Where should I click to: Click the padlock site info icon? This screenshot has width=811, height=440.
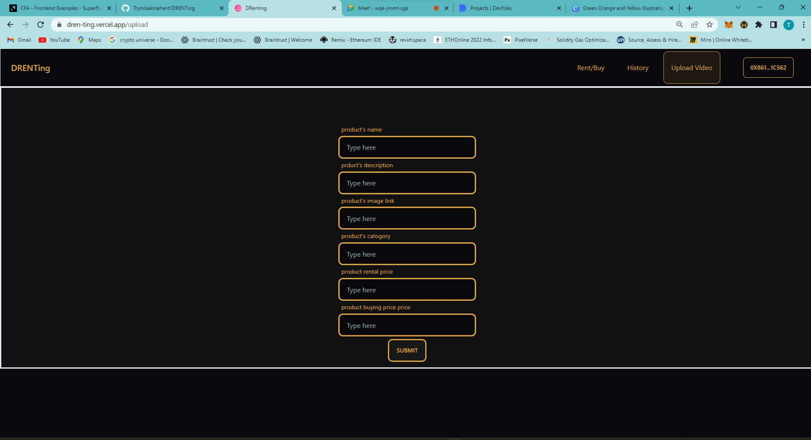click(x=59, y=25)
